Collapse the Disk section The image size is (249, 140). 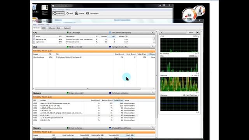(152, 47)
